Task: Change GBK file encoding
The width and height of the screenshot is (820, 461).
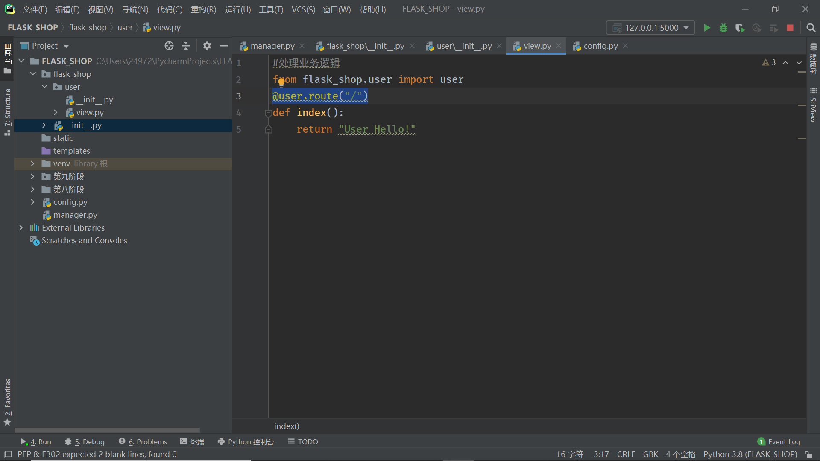Action: 650,455
